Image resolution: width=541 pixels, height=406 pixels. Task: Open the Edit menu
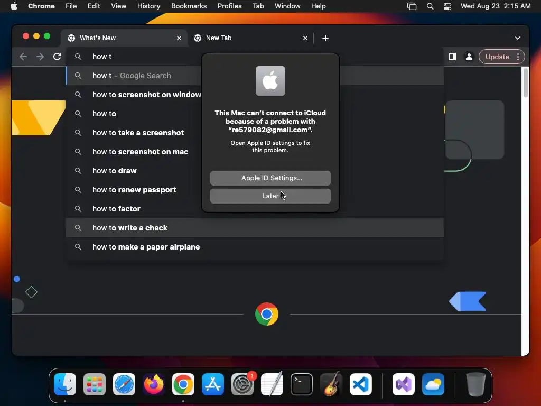[94, 6]
